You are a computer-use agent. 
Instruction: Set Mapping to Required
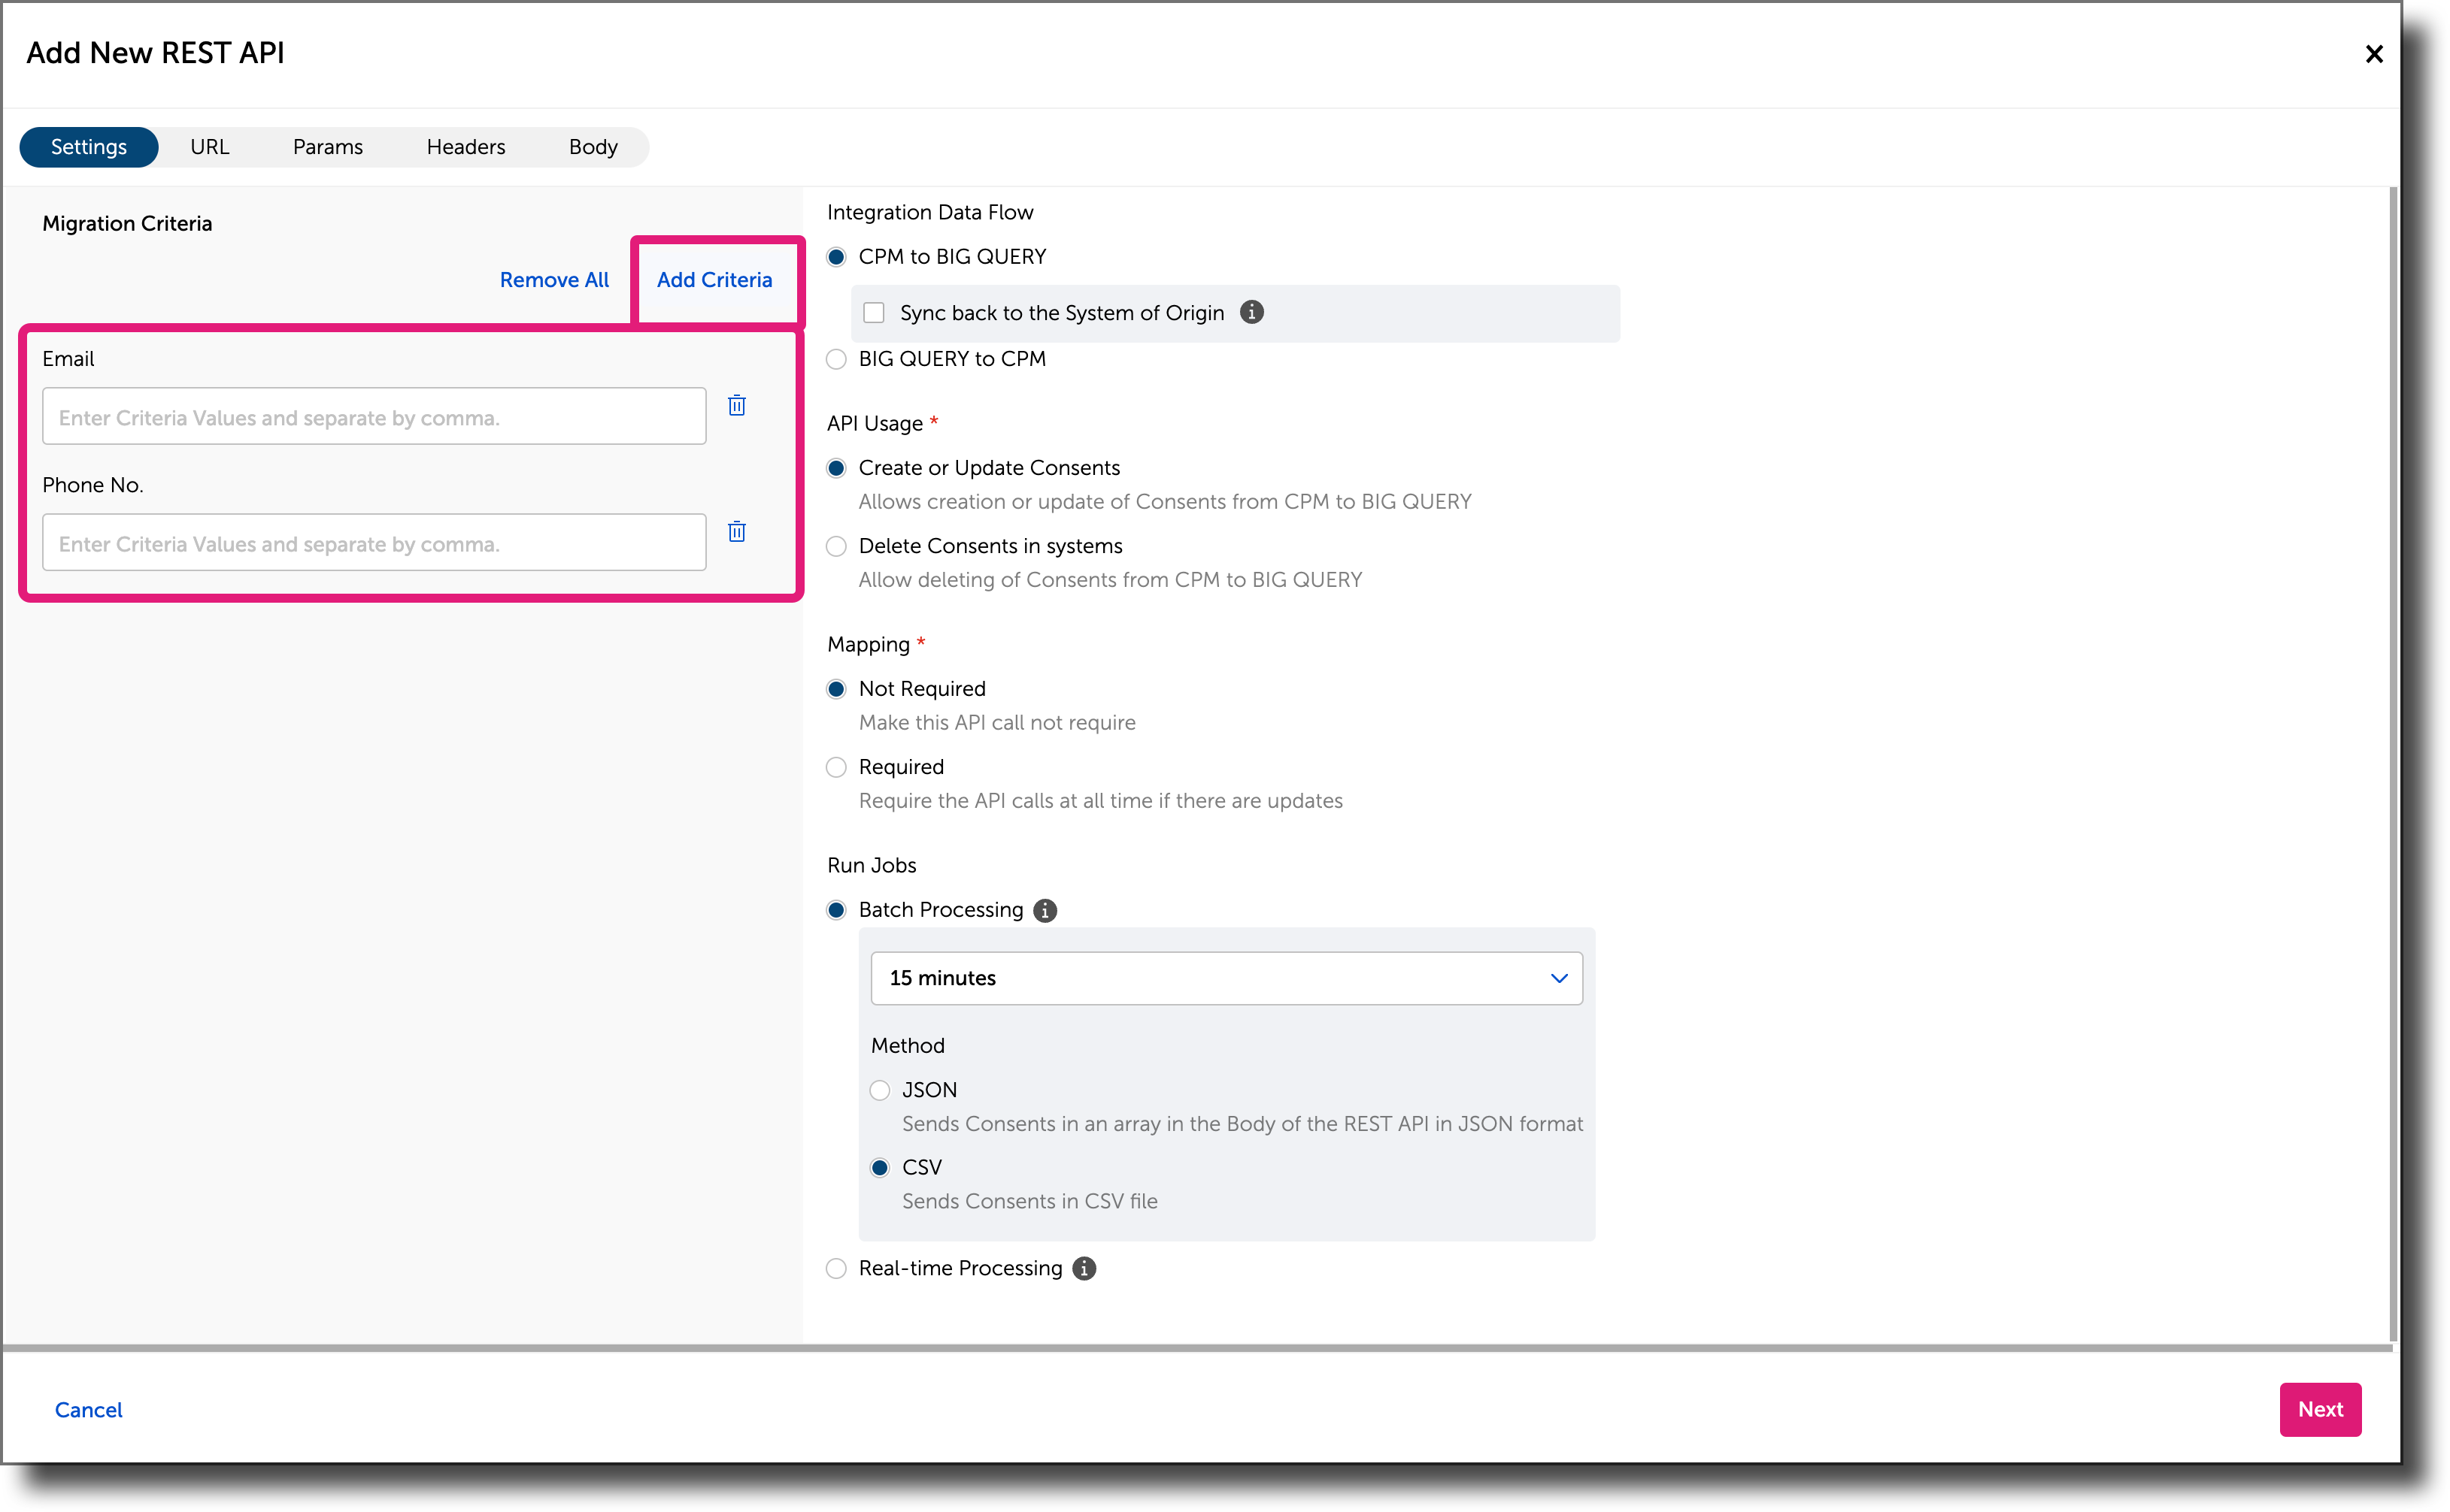coord(836,768)
